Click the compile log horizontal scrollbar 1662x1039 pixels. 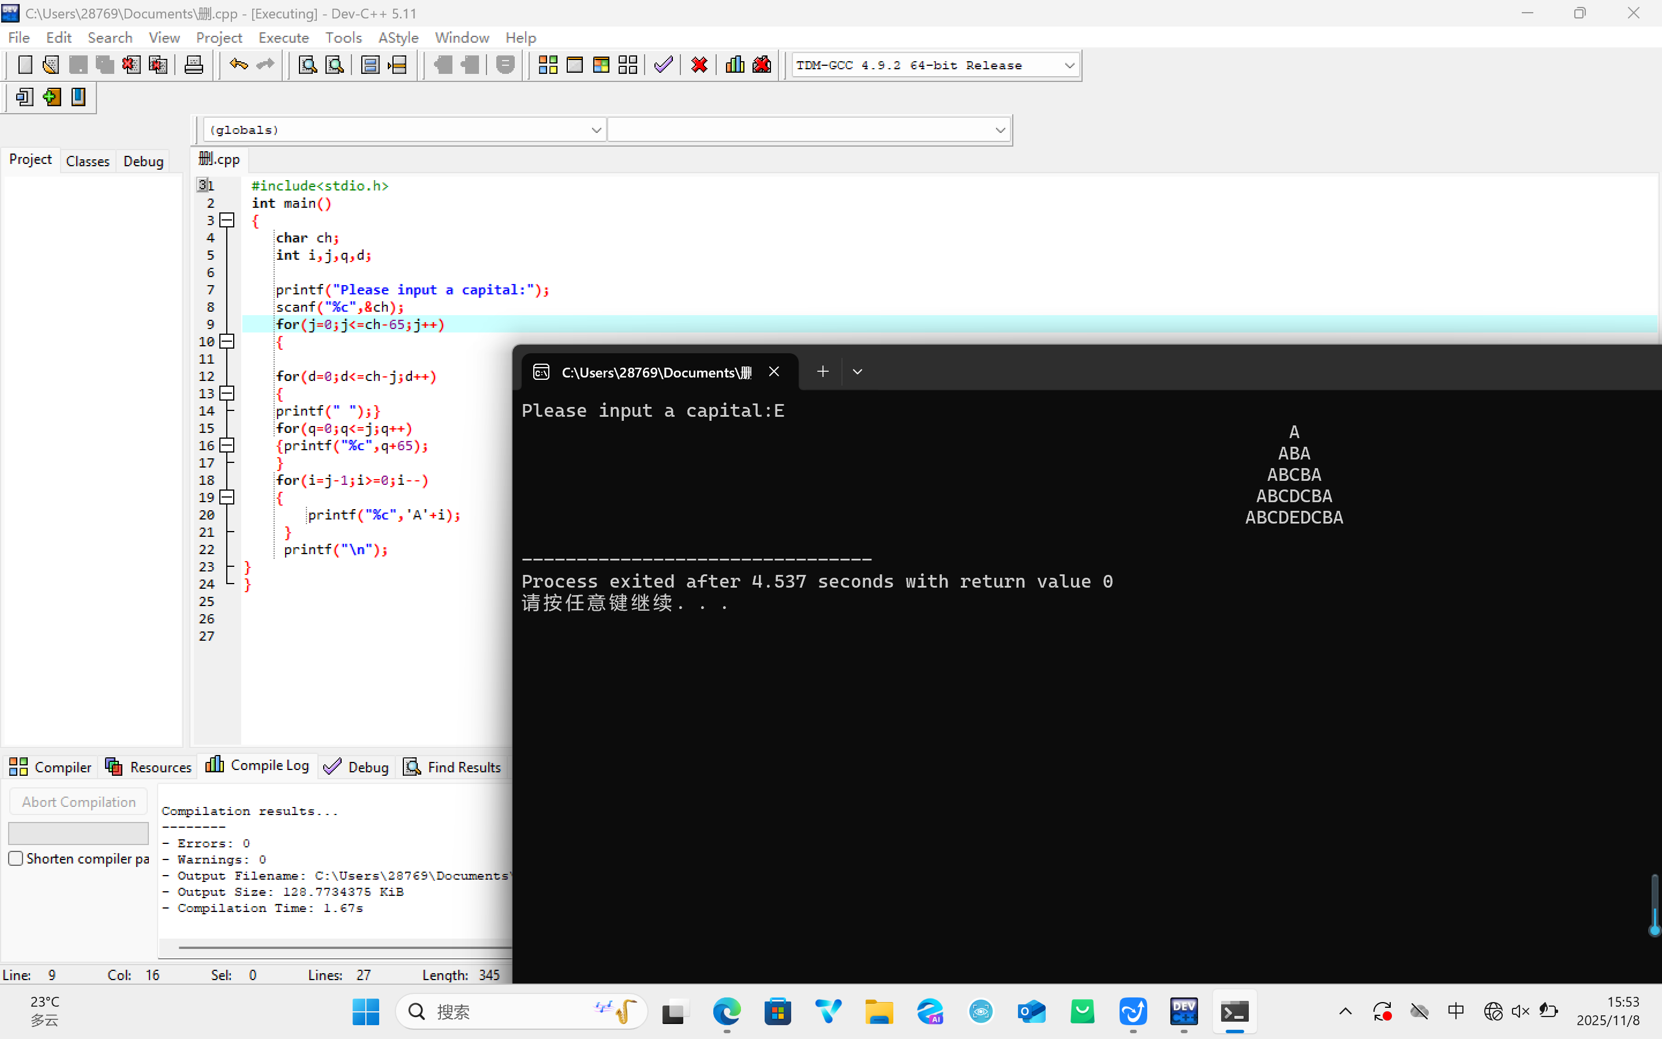pyautogui.click(x=343, y=948)
